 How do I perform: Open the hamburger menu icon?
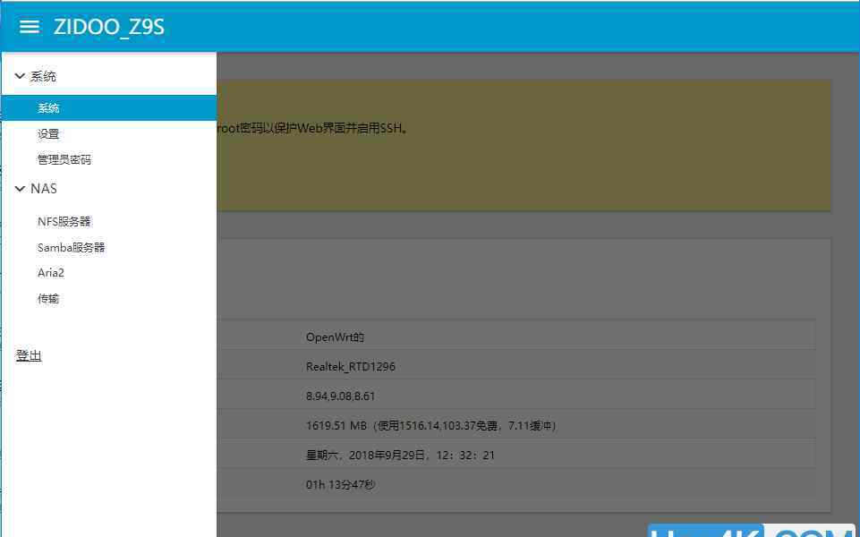(29, 27)
